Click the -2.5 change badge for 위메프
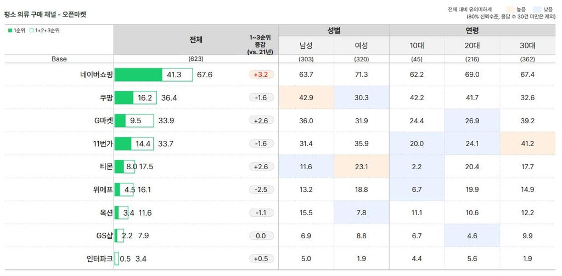Screen dimensions: 562x276 (x=261, y=189)
